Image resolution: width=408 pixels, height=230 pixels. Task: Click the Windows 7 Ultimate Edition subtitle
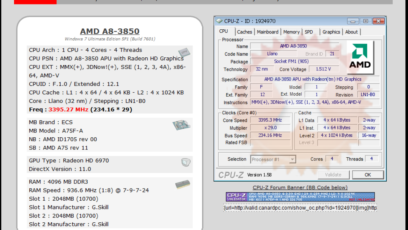click(x=110, y=39)
